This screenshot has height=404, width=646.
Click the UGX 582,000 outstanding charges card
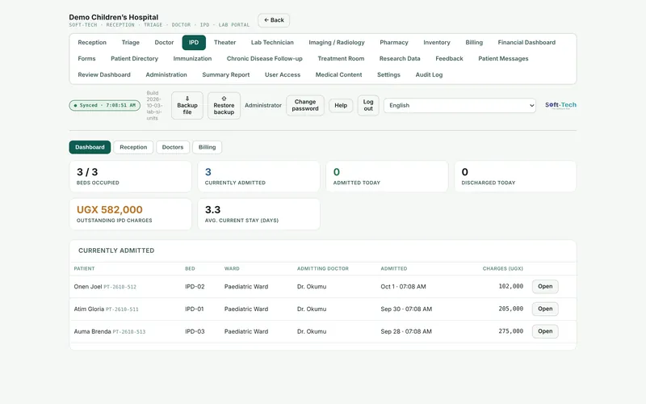click(x=130, y=214)
